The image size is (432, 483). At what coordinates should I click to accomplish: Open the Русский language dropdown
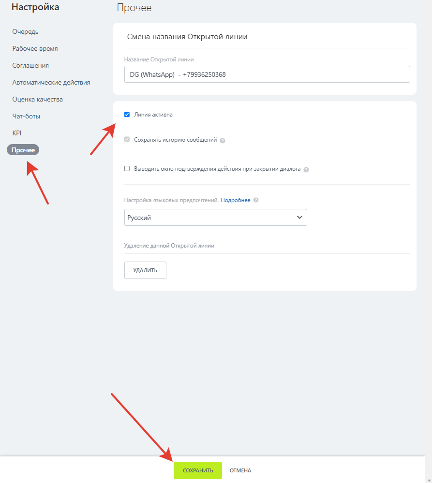(x=215, y=217)
